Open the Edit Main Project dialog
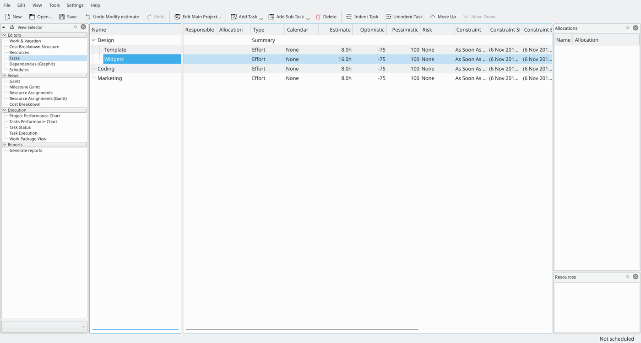Image resolution: width=641 pixels, height=343 pixels. [197, 16]
